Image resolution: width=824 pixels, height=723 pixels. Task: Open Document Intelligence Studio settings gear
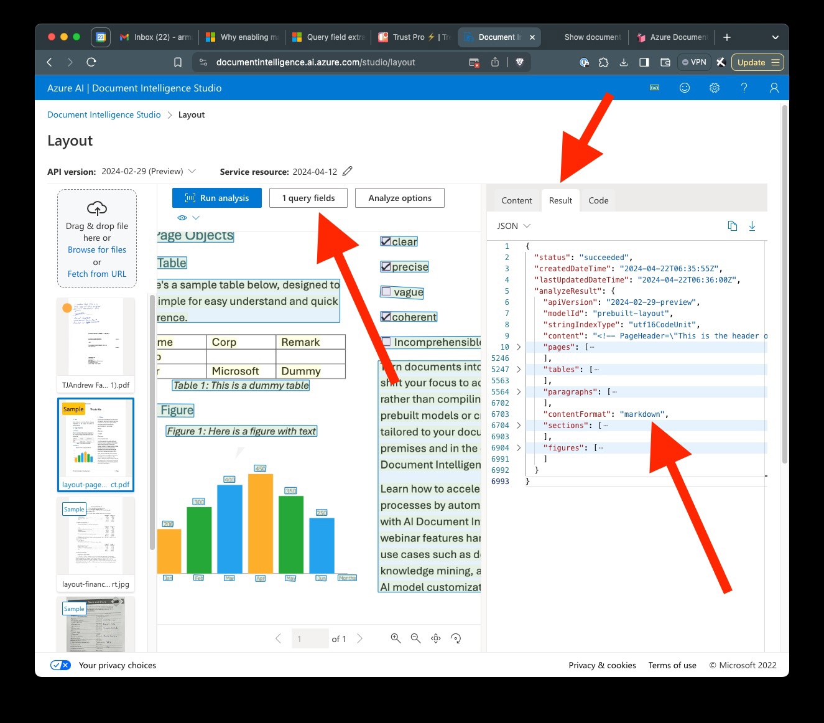click(714, 88)
